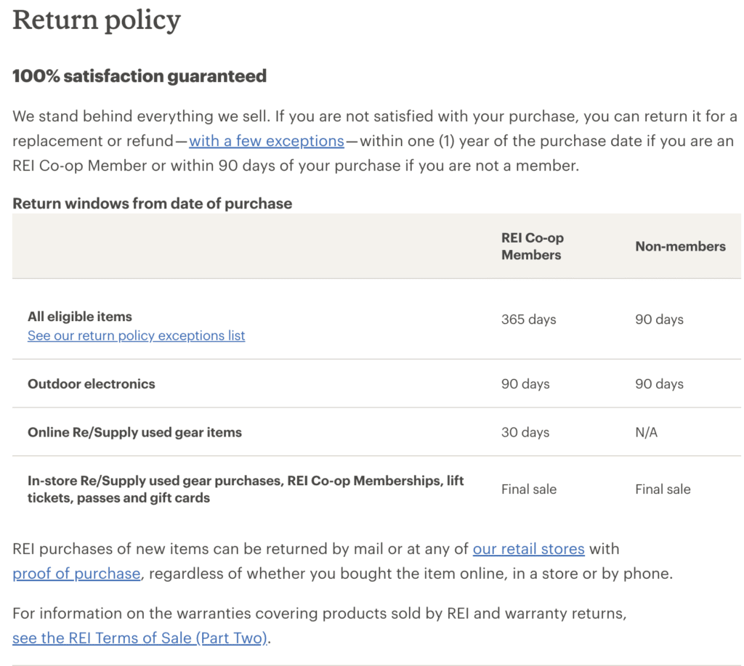Open the REI Terms of Sale (Part Two) link
Screen dimensions: 744x666
[140, 638]
